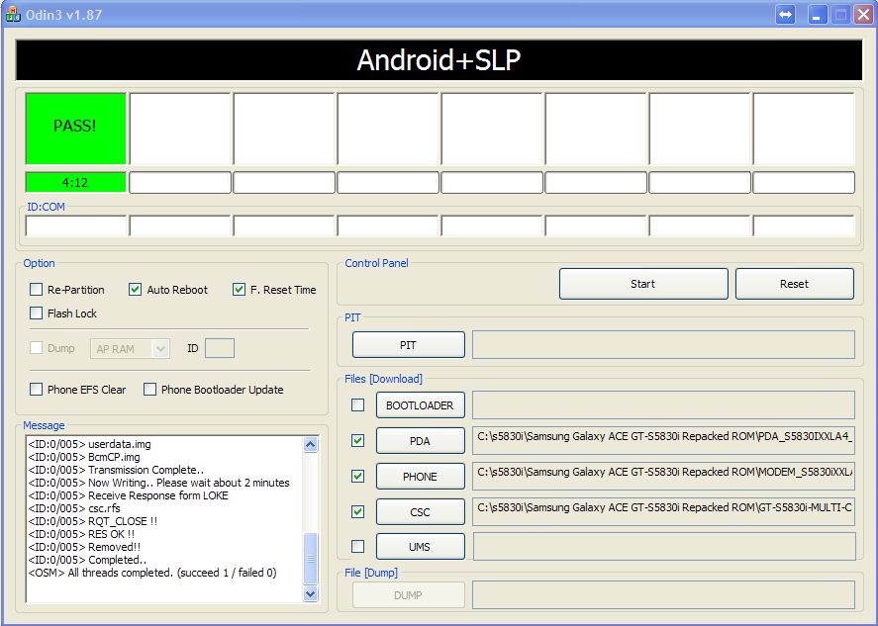
Task: Click the Android+SLP banner
Action: (439, 60)
